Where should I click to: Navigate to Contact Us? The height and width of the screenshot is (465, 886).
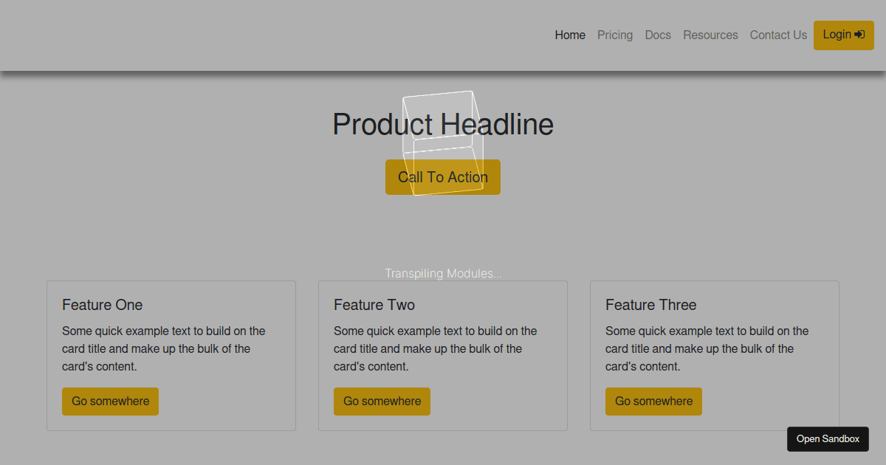(778, 35)
